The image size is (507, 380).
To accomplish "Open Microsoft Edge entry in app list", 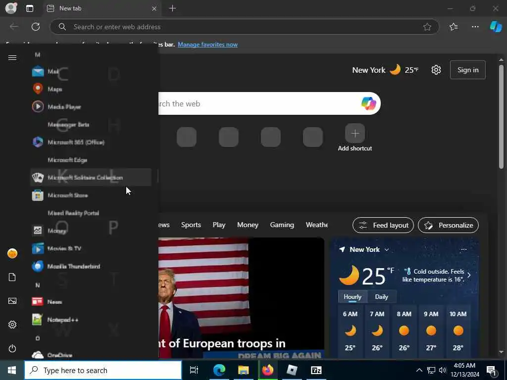I will (91, 160).
